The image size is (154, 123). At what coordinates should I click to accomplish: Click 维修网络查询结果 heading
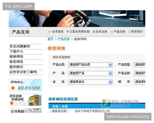(x=63, y=99)
